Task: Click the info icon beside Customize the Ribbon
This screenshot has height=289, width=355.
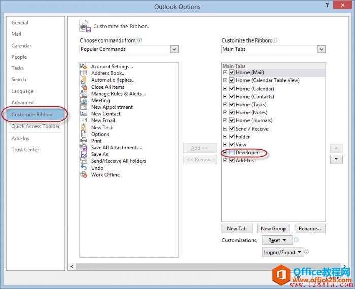Action: coord(275,40)
